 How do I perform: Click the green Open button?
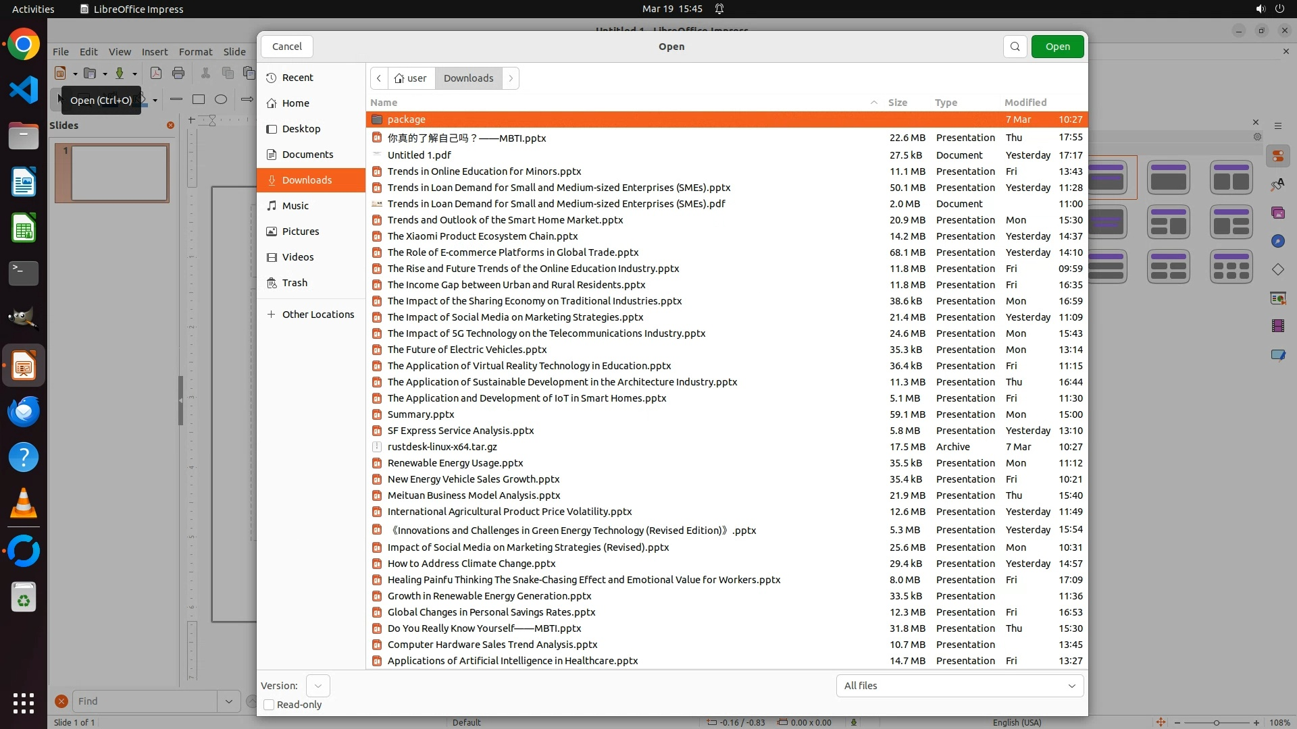(1057, 47)
